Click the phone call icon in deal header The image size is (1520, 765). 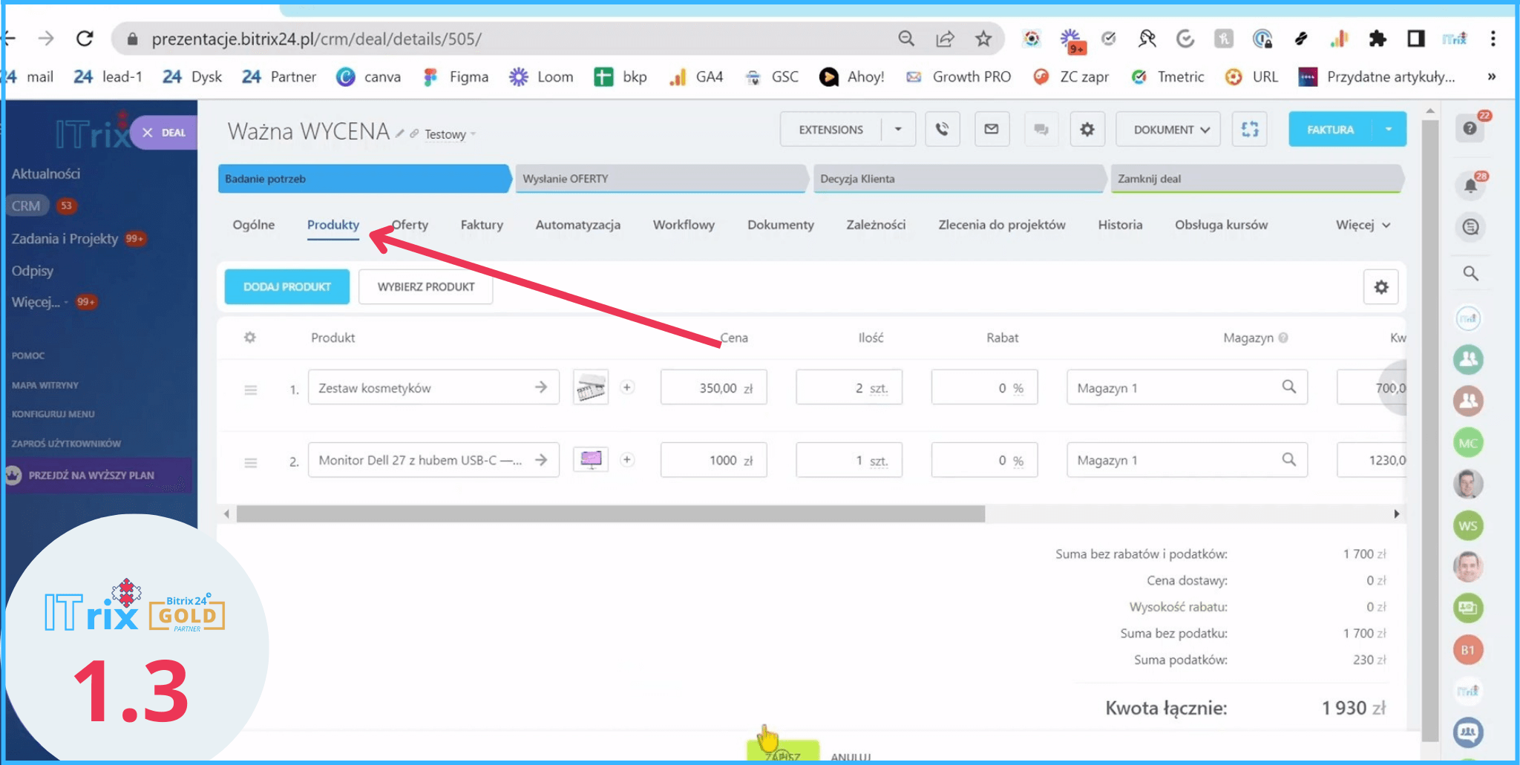tap(942, 130)
